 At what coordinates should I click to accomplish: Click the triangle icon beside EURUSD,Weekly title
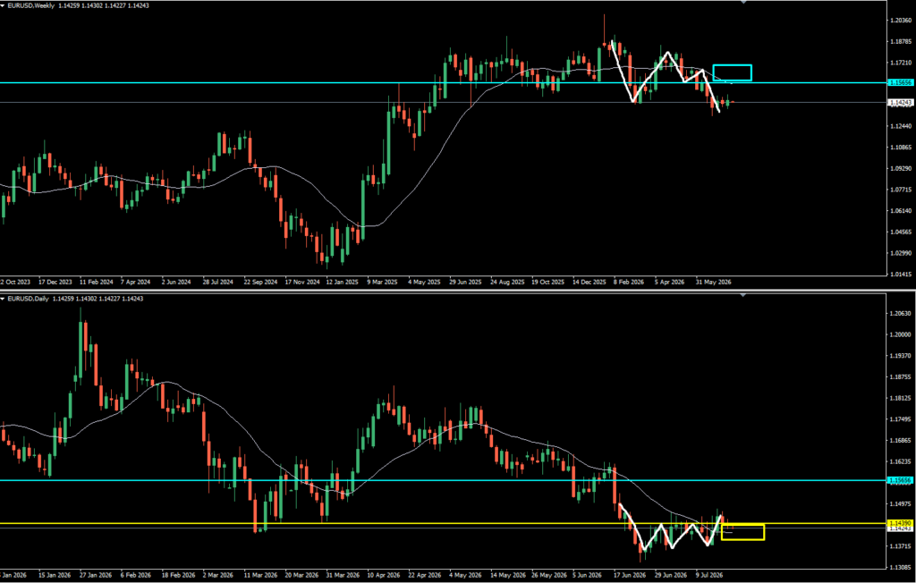3,6
